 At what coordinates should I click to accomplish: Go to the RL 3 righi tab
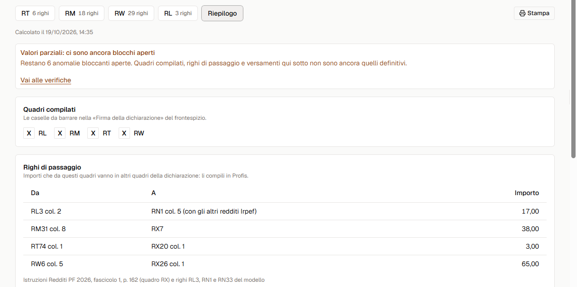click(x=178, y=13)
